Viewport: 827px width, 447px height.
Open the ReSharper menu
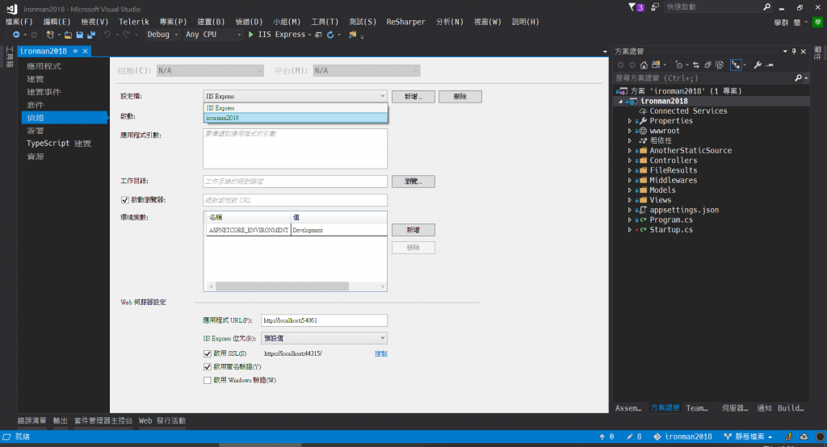click(405, 22)
